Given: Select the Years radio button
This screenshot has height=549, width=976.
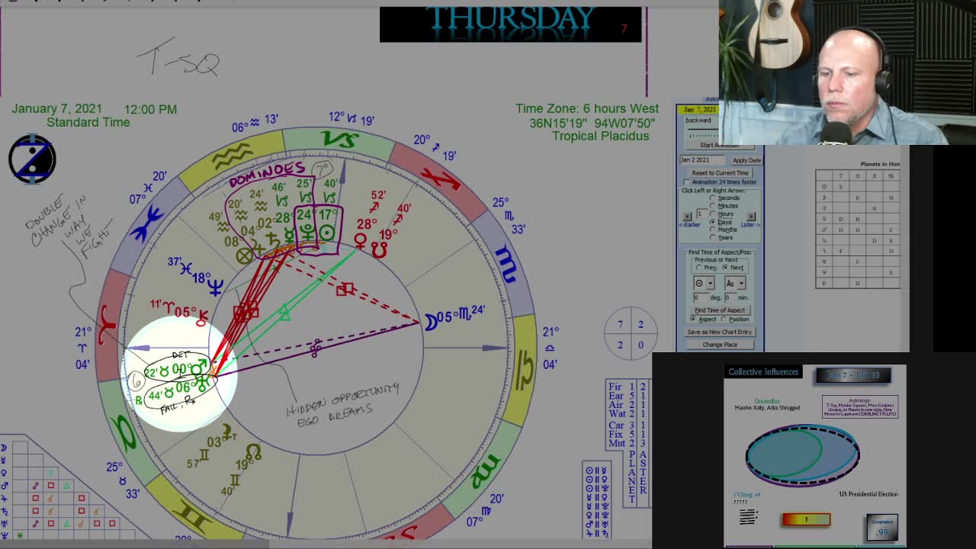Looking at the screenshot, I should (713, 237).
